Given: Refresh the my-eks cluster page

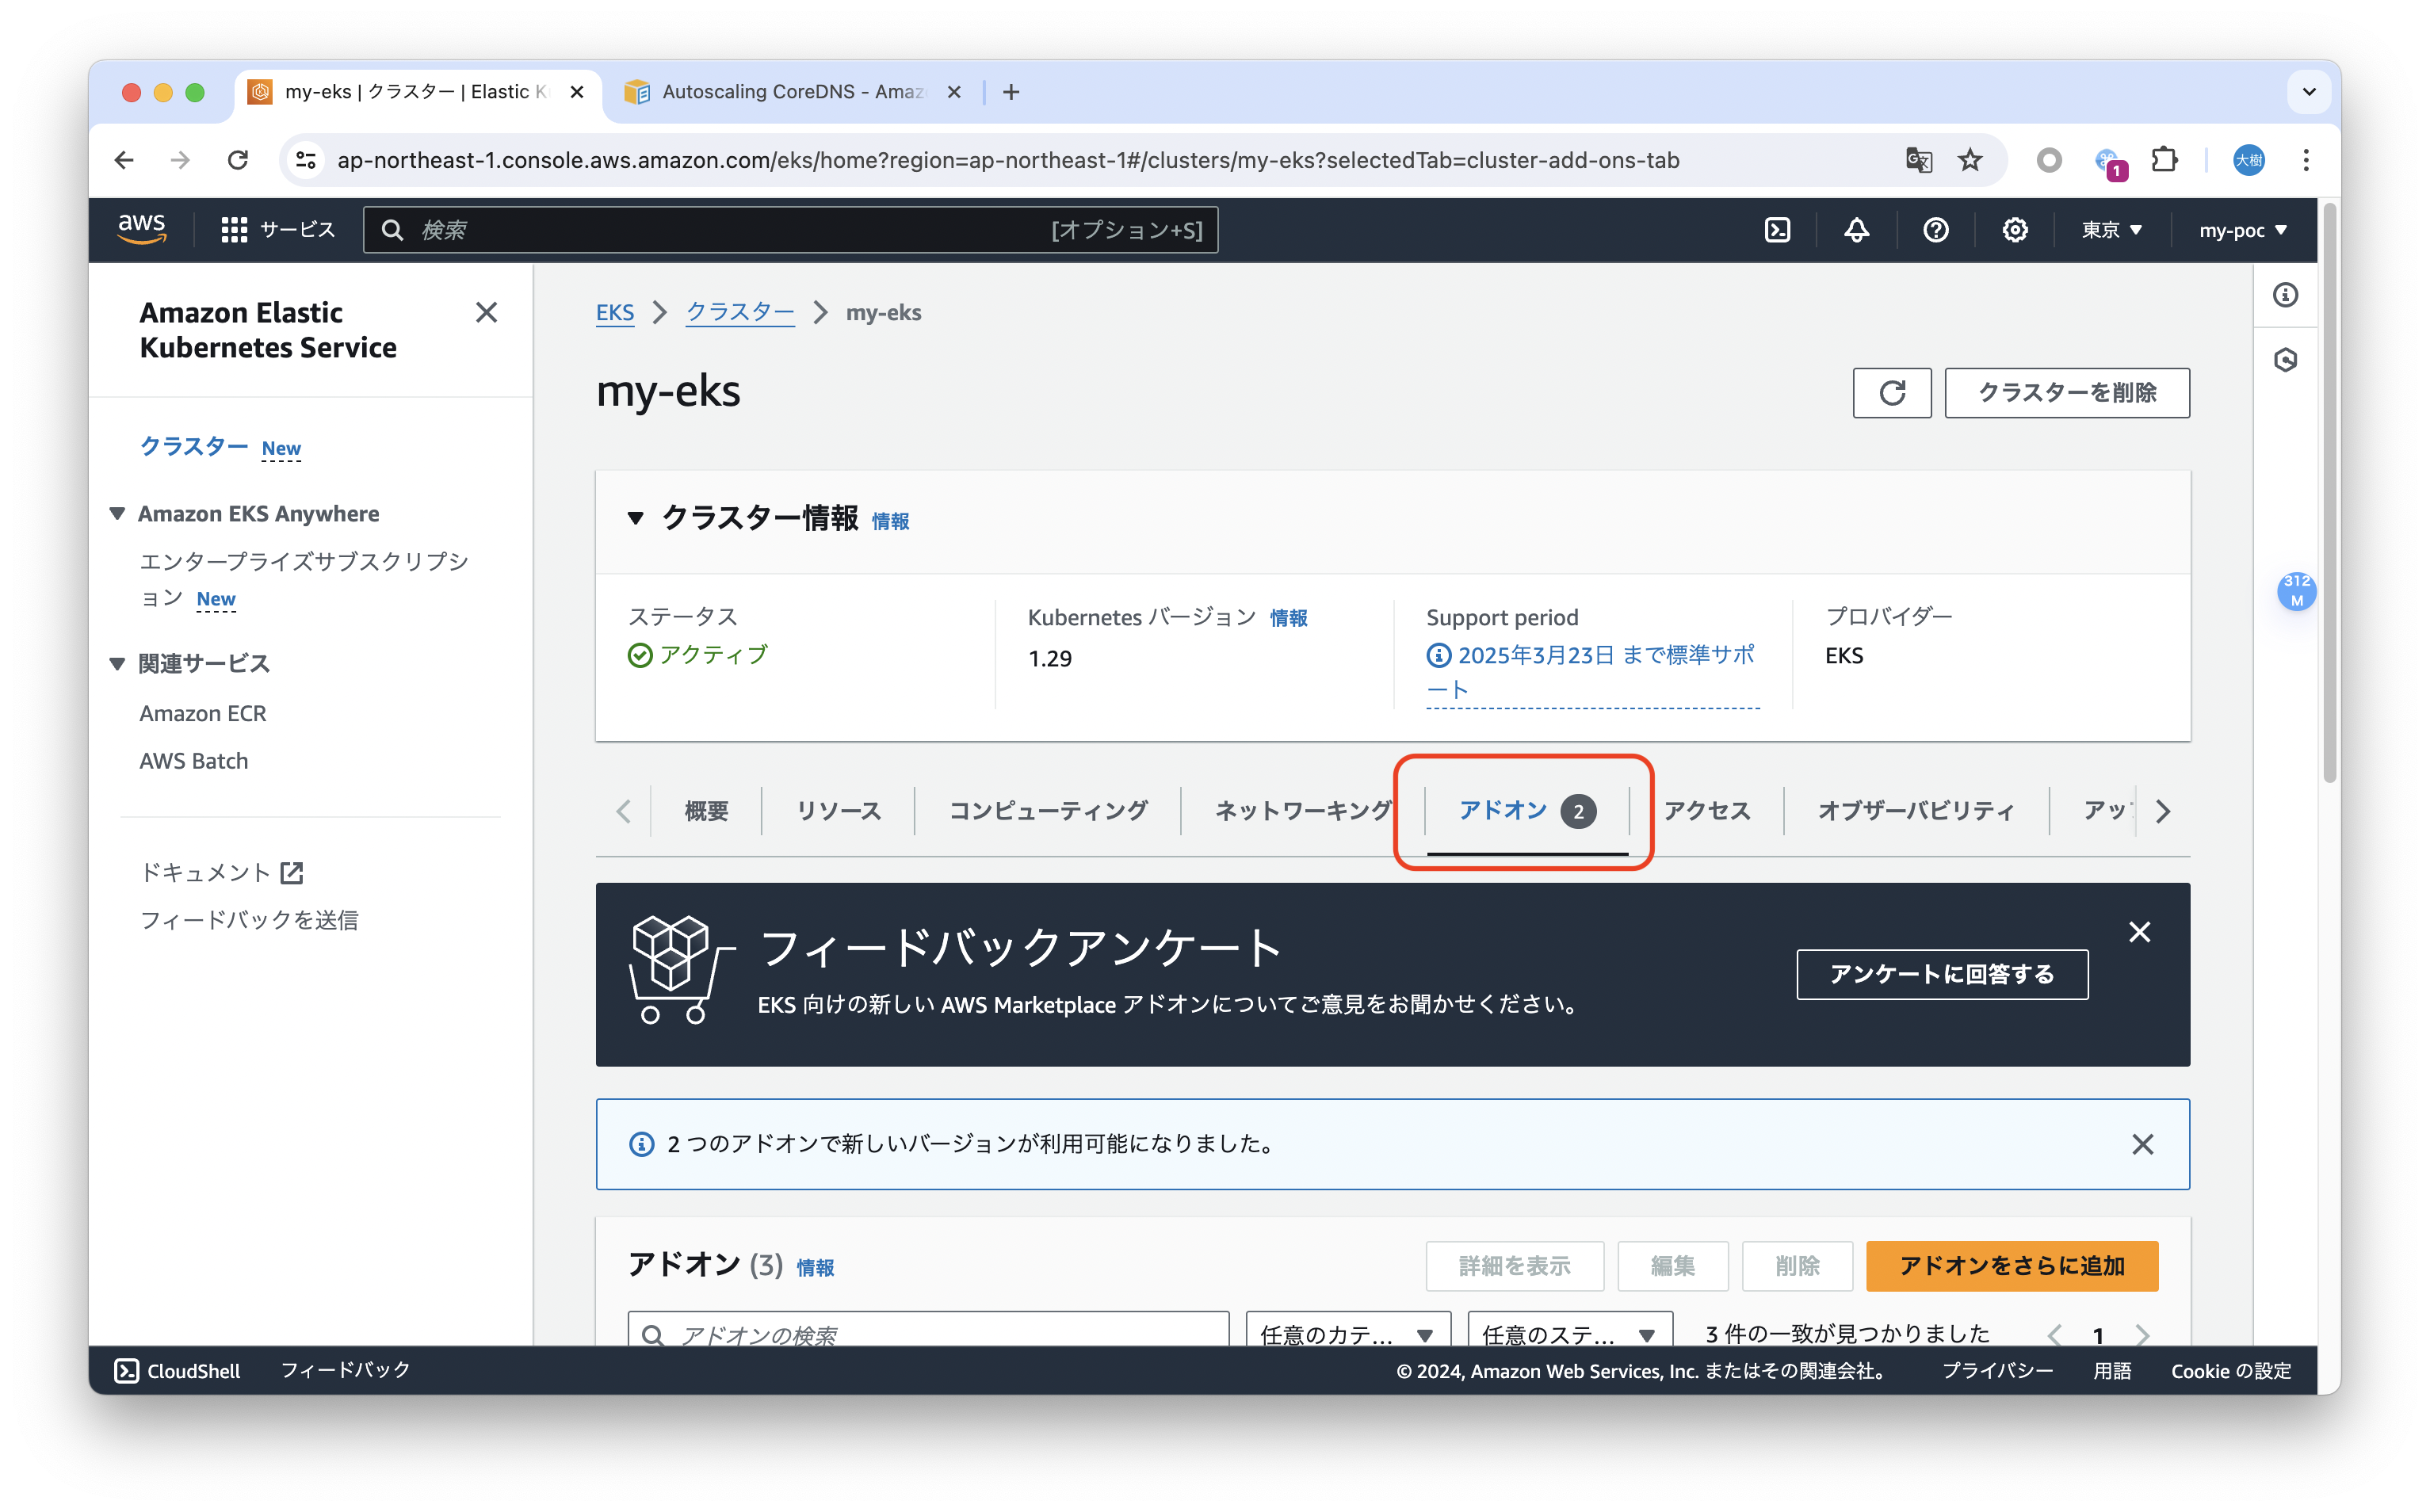Looking at the screenshot, I should pyautogui.click(x=1891, y=393).
